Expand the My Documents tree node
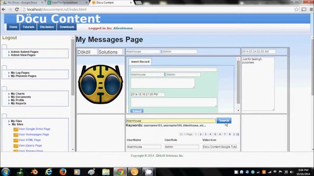 [x=9, y=97]
